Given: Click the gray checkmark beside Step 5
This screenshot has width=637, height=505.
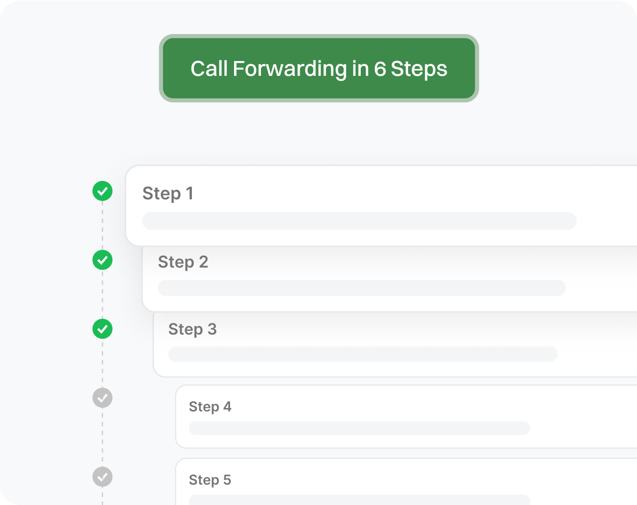Looking at the screenshot, I should [102, 477].
